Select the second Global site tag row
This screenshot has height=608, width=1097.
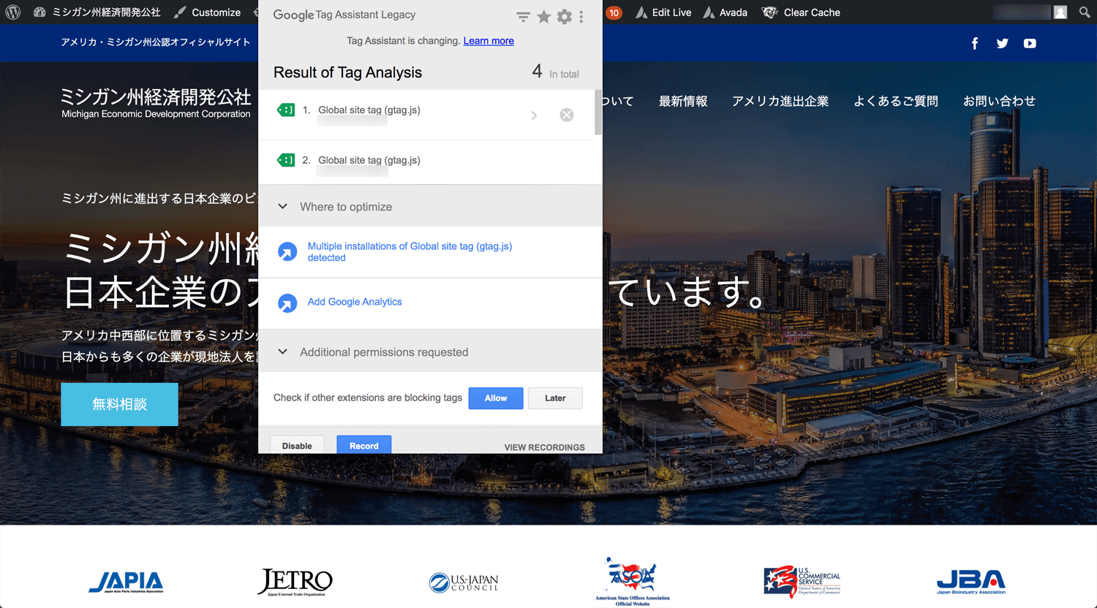tap(426, 161)
